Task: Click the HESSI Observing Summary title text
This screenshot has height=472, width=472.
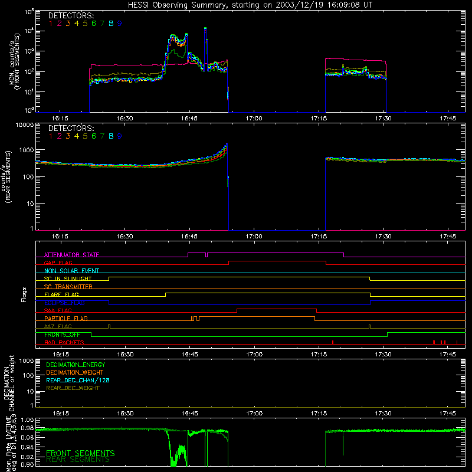Action: coord(250,5)
